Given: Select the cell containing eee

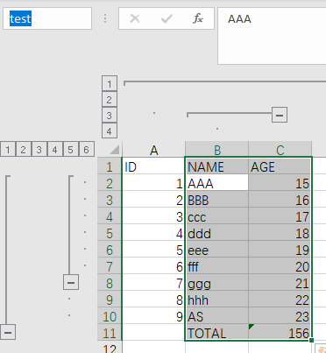Looking at the screenshot, I should 217,250.
